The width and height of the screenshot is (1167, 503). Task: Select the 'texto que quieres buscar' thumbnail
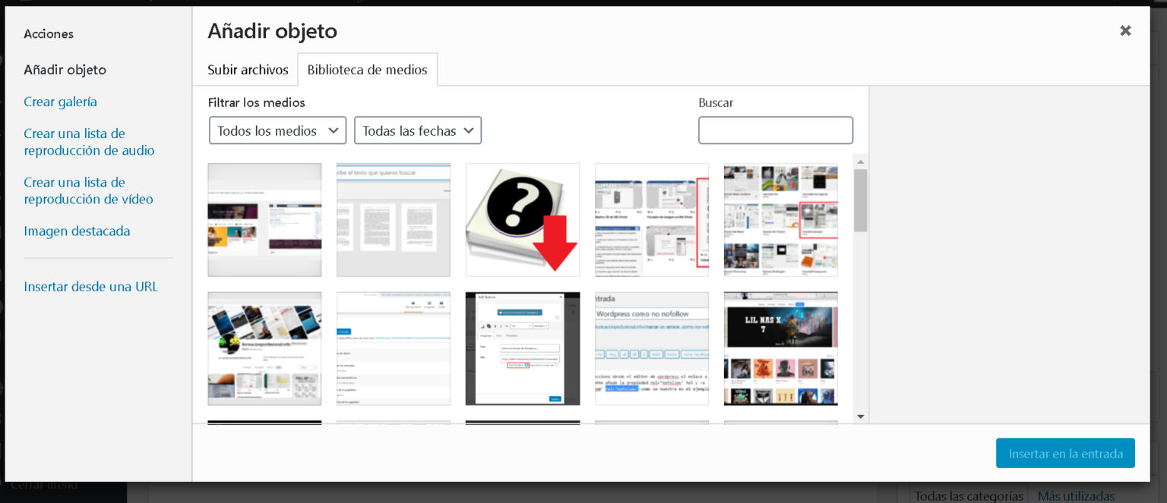point(394,220)
